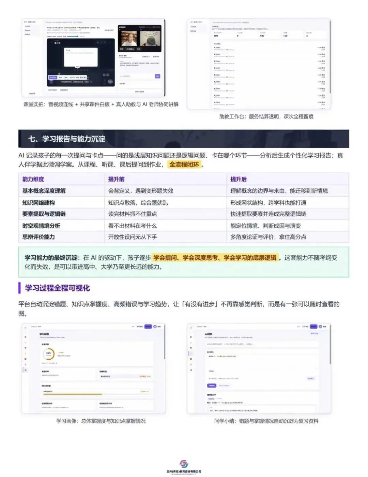Open the assistant workbench screenshot thumbnail
Image resolution: width=368 pixels, height=477 pixels.
click(x=259, y=64)
